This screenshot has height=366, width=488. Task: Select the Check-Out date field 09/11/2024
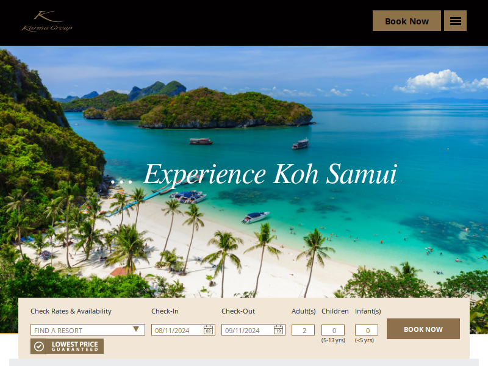tap(253, 330)
